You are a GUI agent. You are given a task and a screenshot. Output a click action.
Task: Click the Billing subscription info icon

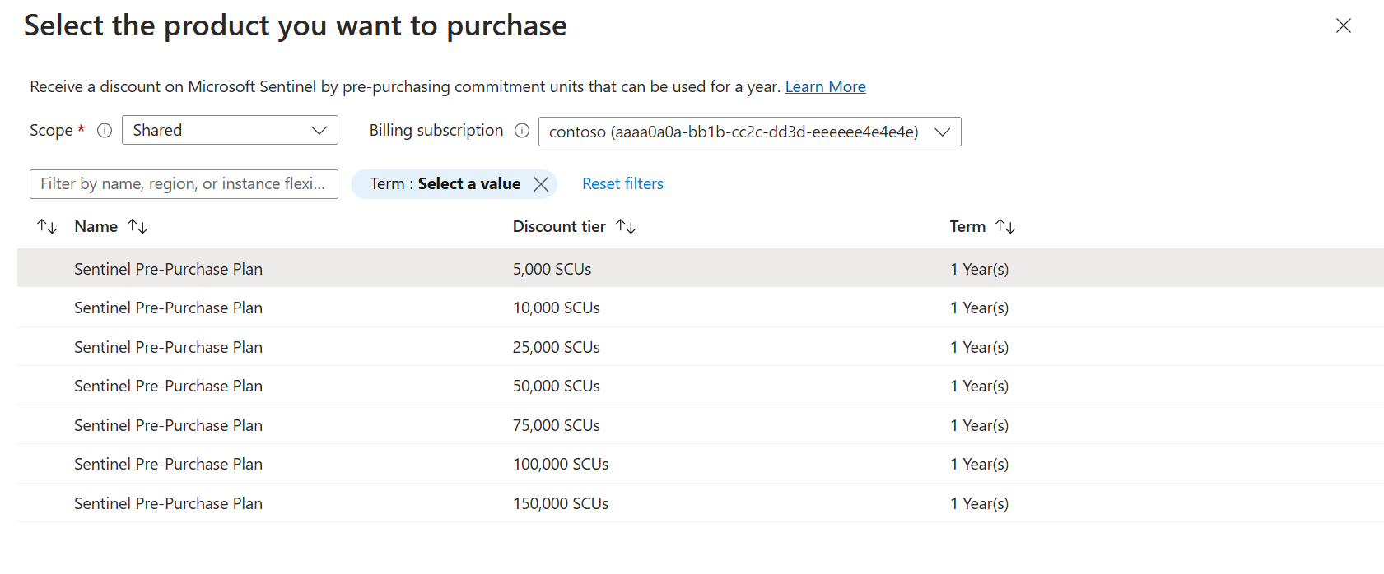(x=522, y=131)
